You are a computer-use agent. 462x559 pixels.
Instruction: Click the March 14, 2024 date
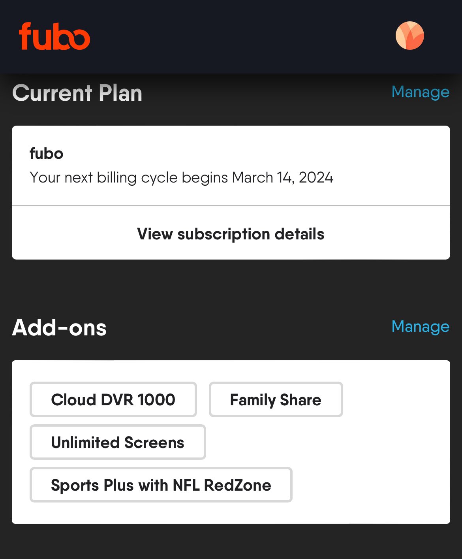(283, 178)
